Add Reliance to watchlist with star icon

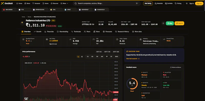[x=163, y=23]
